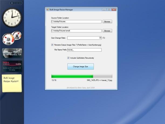Click the Target Folder Location label

(x=60, y=27)
